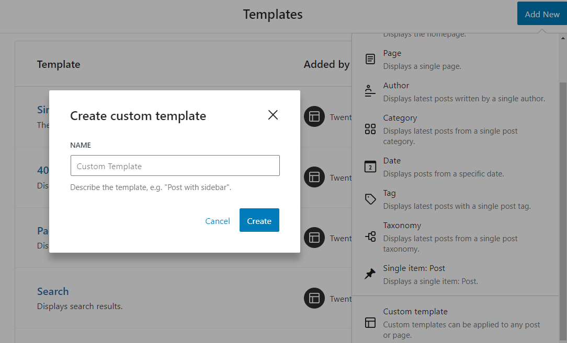
Task: Open the Search template
Action: [53, 291]
